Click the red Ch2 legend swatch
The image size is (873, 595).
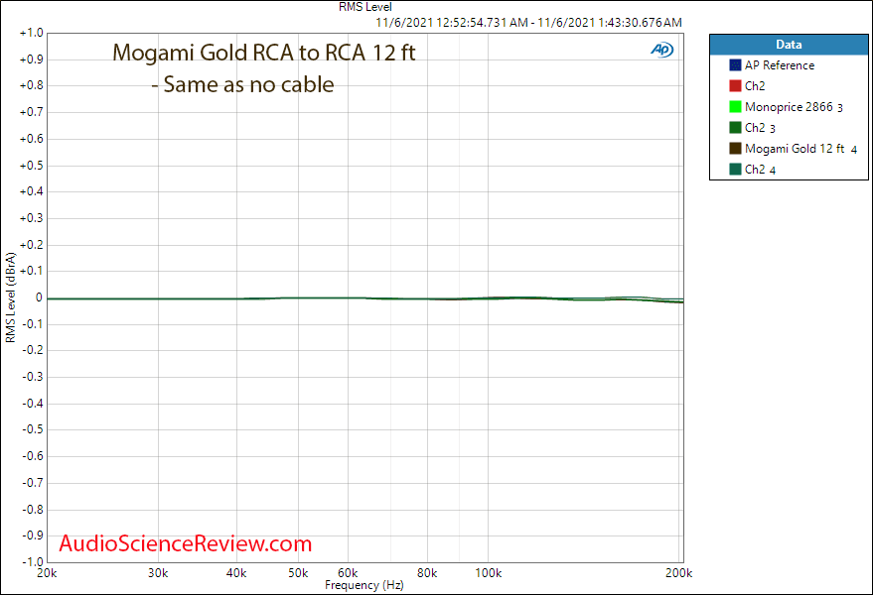point(735,86)
